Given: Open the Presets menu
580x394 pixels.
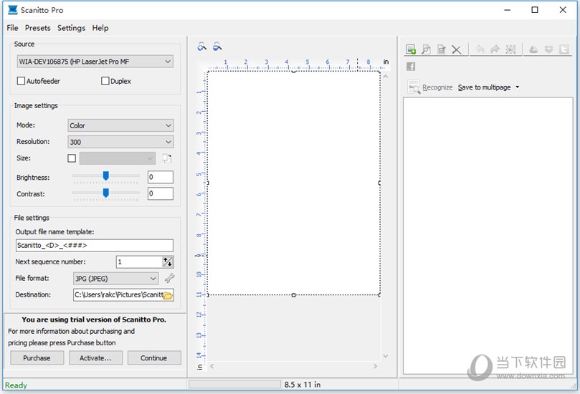Looking at the screenshot, I should point(37,28).
